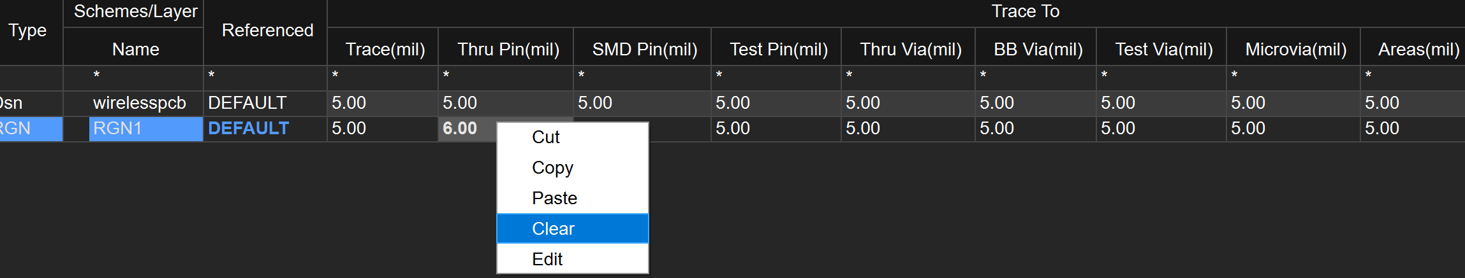Image resolution: width=1465 pixels, height=278 pixels.
Task: Click Paste in the context menu
Action: [x=554, y=198]
